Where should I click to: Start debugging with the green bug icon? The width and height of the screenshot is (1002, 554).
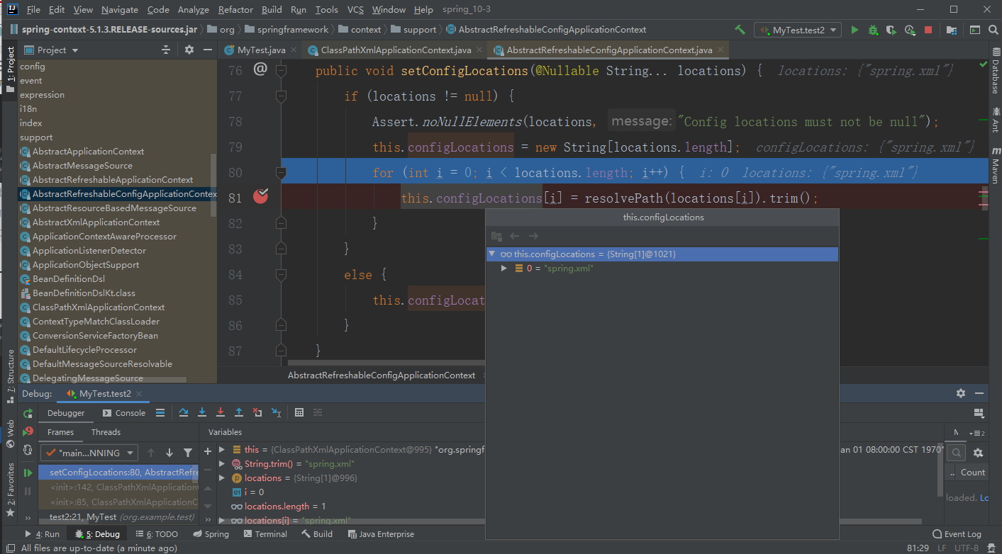point(873,30)
